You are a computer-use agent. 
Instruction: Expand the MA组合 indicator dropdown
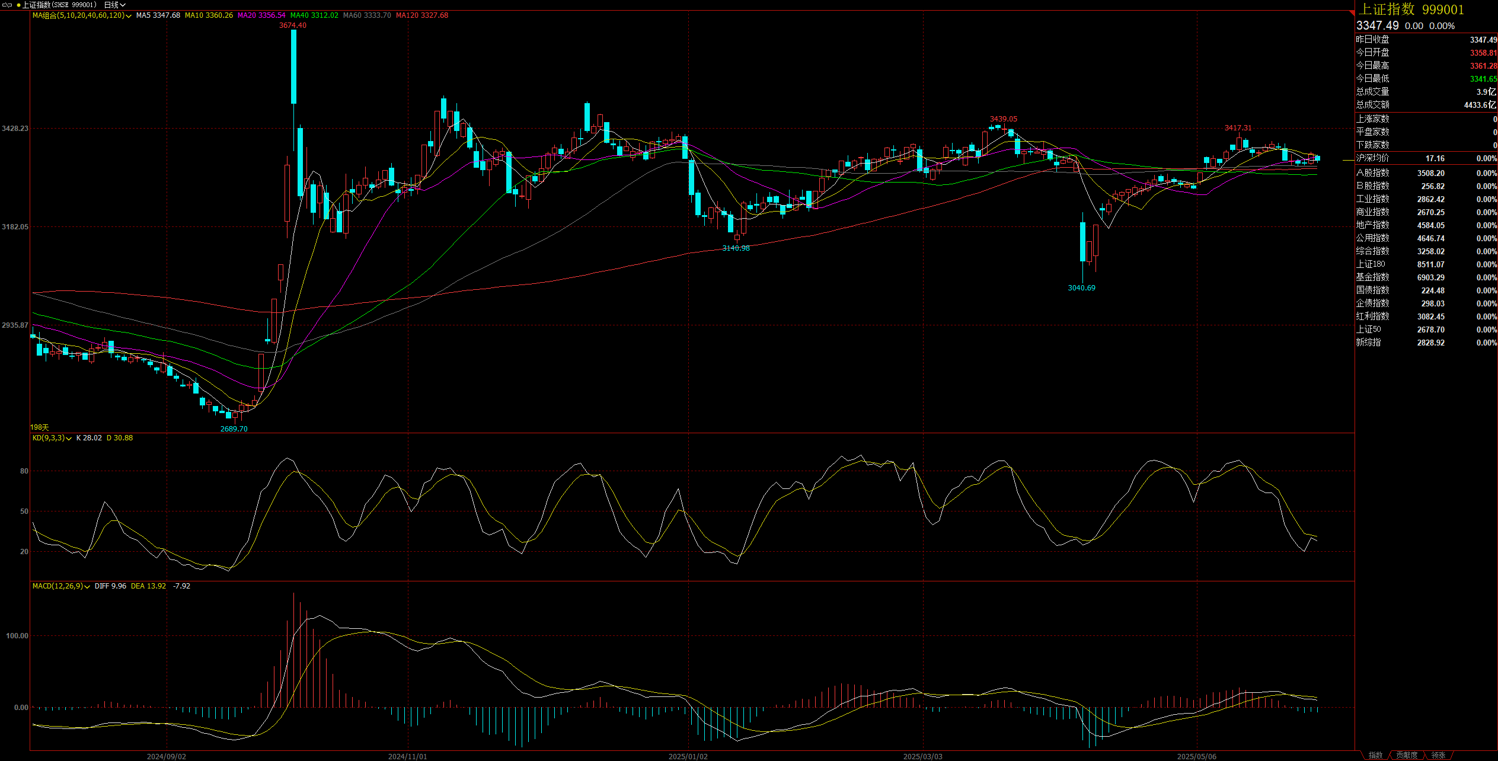click(129, 16)
